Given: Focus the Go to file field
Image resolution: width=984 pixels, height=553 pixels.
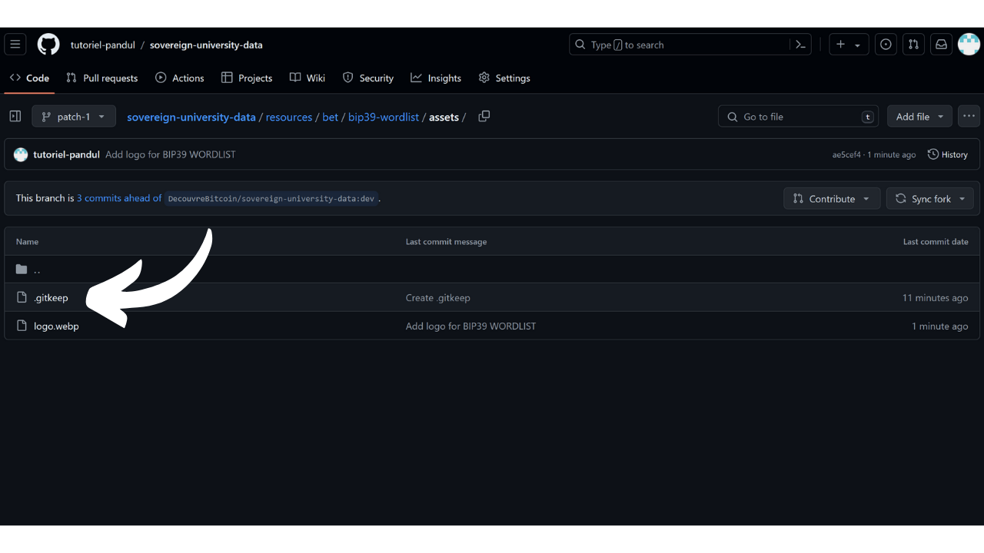Looking at the screenshot, I should pos(799,117).
